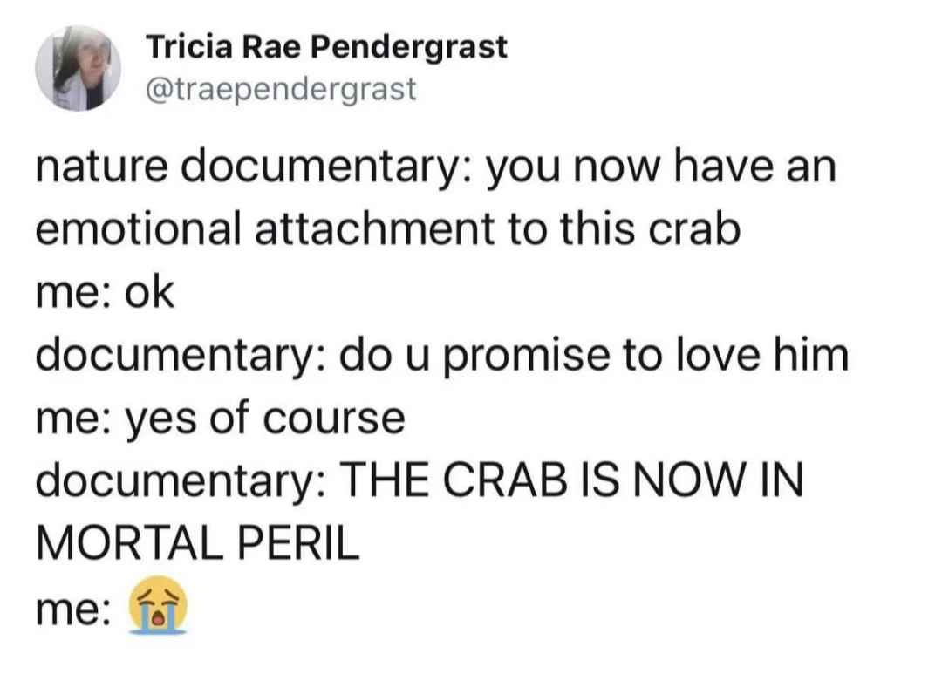Select the line 'emotional attachment to this crab'
The image size is (942, 674).
point(388,228)
